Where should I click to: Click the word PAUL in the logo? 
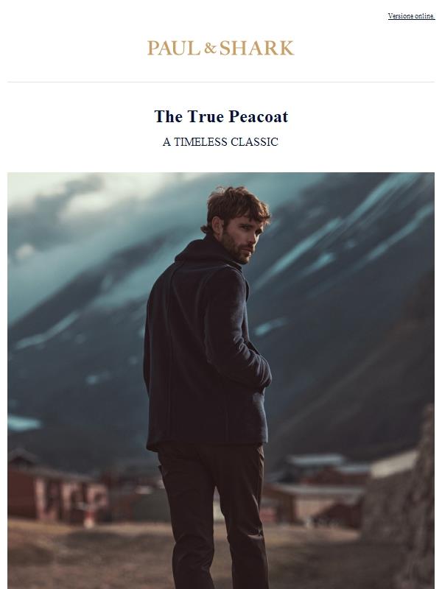(x=174, y=48)
